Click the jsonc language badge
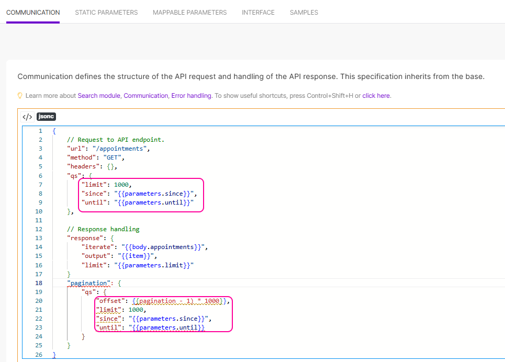The image size is (505, 362). (x=46, y=117)
